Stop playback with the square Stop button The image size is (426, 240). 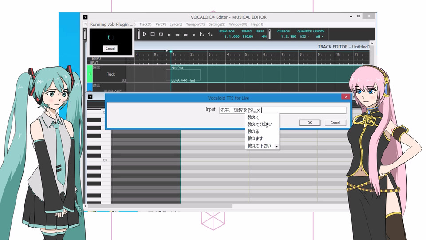[153, 34]
